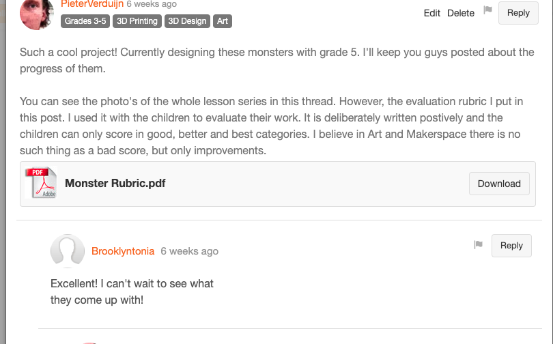553x344 pixels.
Task: Flag Brooklyntonia's comment
Action: 478,245
